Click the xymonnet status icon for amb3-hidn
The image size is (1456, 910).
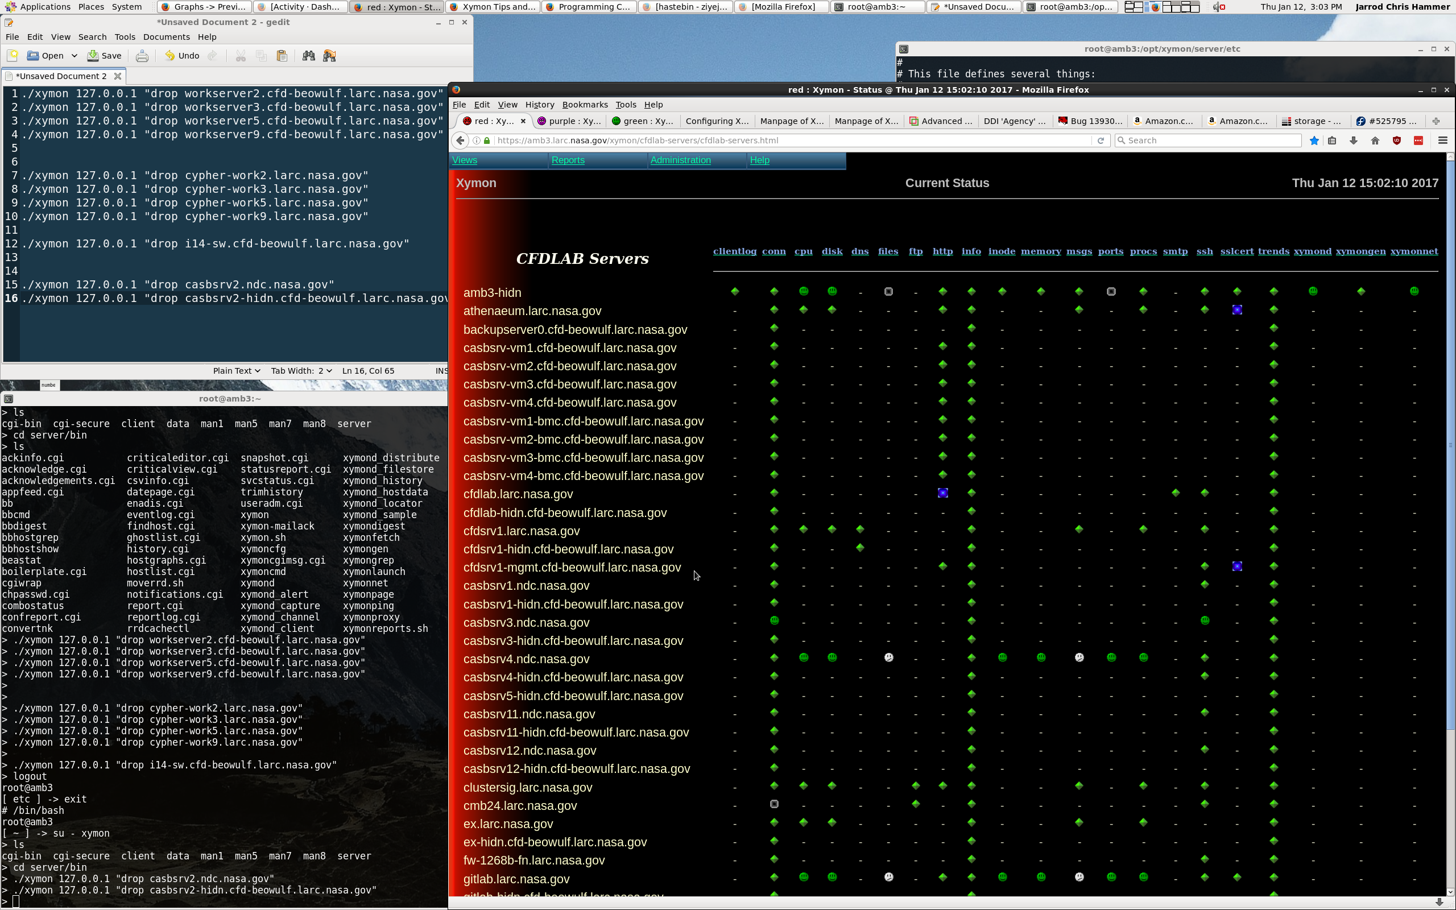pyautogui.click(x=1414, y=292)
